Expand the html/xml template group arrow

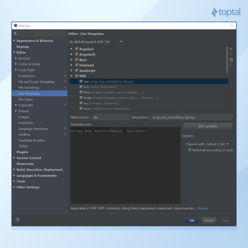click(x=71, y=65)
